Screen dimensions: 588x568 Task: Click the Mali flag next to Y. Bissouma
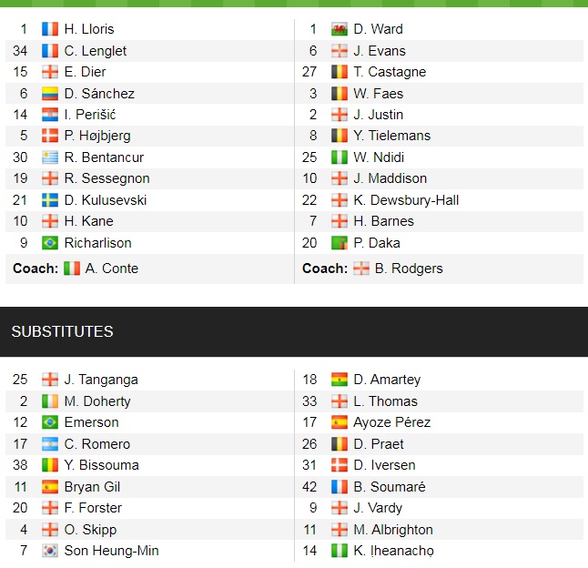pyautogui.click(x=50, y=465)
